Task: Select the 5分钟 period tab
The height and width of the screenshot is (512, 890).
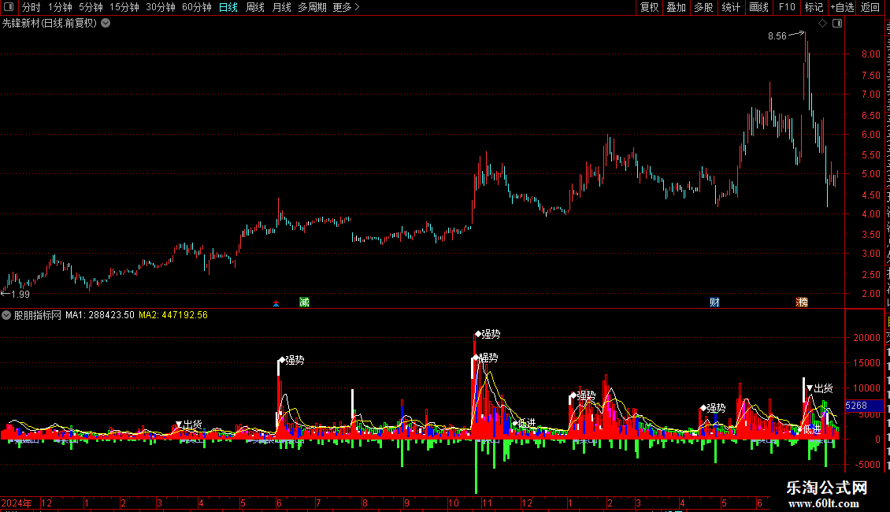Action: pyautogui.click(x=91, y=7)
